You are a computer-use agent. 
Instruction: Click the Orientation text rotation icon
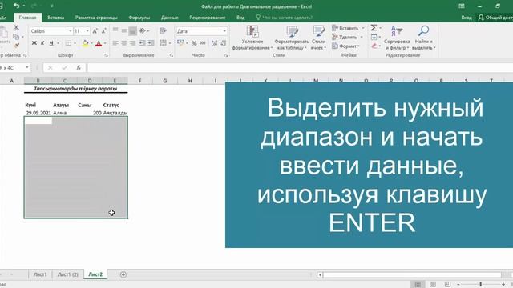point(143,30)
